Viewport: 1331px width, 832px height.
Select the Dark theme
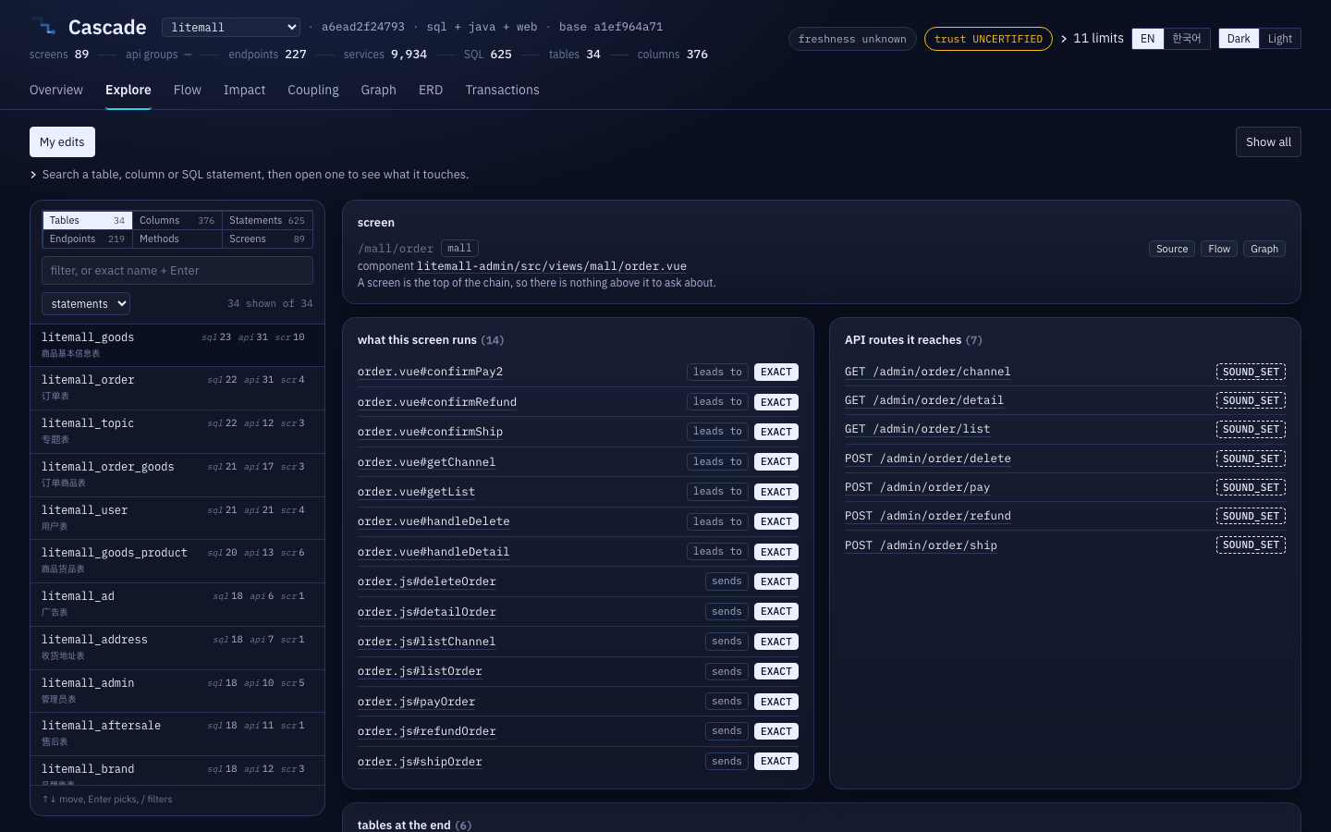1239,39
